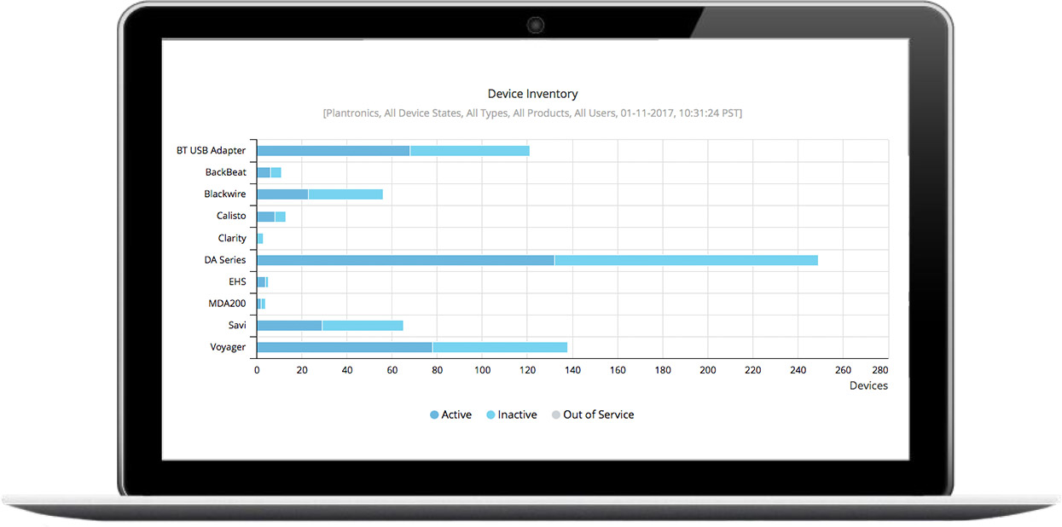The image size is (1062, 527).
Task: Click the Calisto active bar segment
Action: tap(265, 217)
